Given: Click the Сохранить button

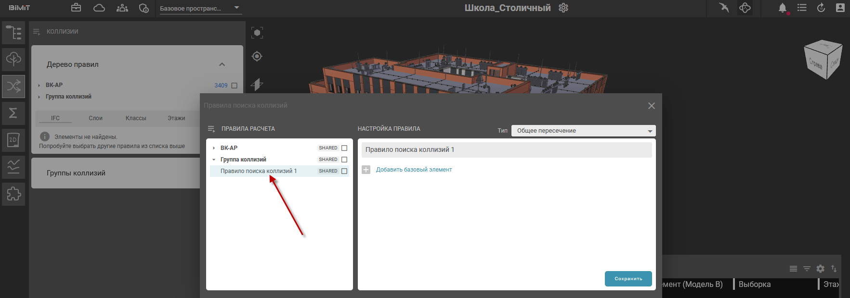Looking at the screenshot, I should click(628, 279).
